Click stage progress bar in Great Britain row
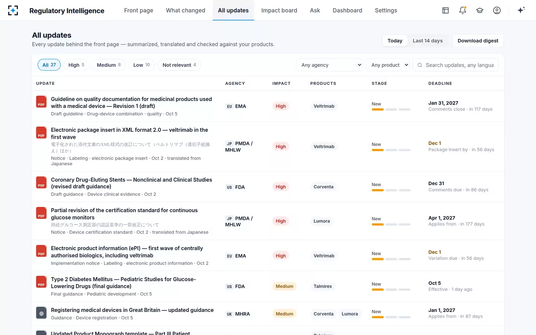 [391, 317]
